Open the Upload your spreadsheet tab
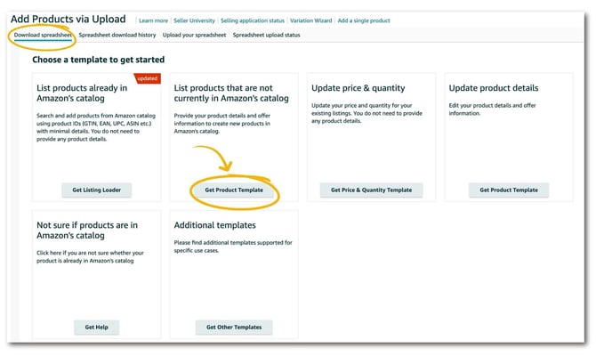The image size is (596, 356). (194, 35)
